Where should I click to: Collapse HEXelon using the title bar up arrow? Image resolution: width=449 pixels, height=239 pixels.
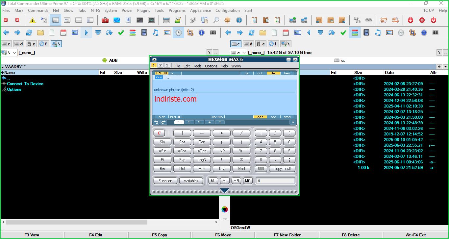pos(155,60)
